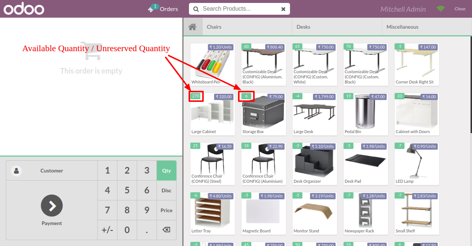Add Large Desk to order
Screen dimensions: 472x246
pos(314,114)
